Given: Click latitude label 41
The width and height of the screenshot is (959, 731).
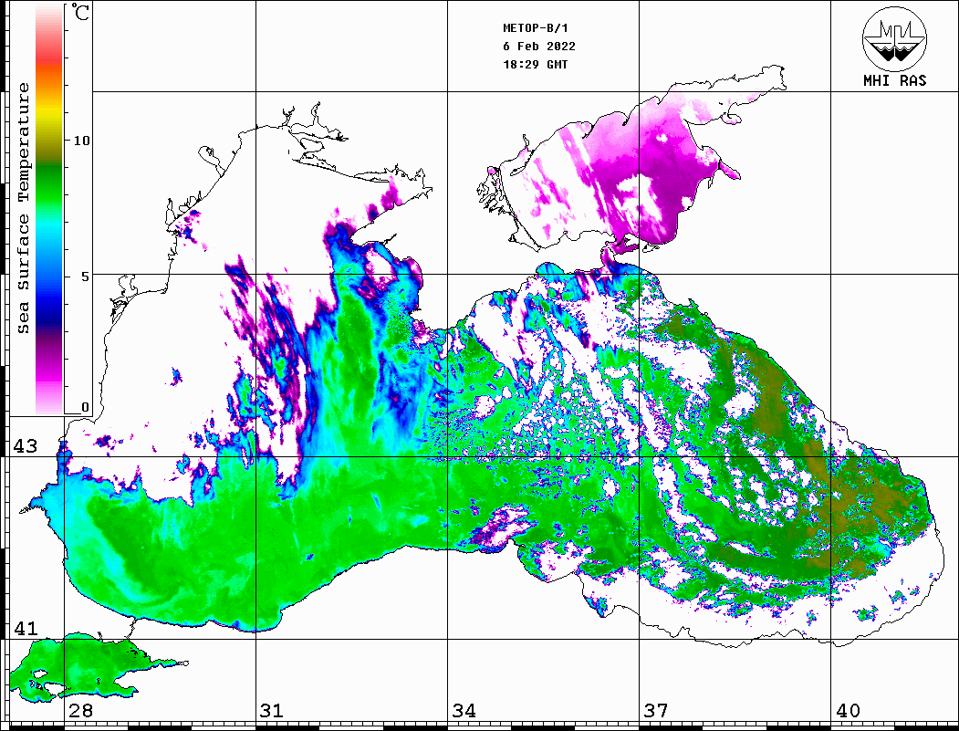Looking at the screenshot, I should 26,628.
